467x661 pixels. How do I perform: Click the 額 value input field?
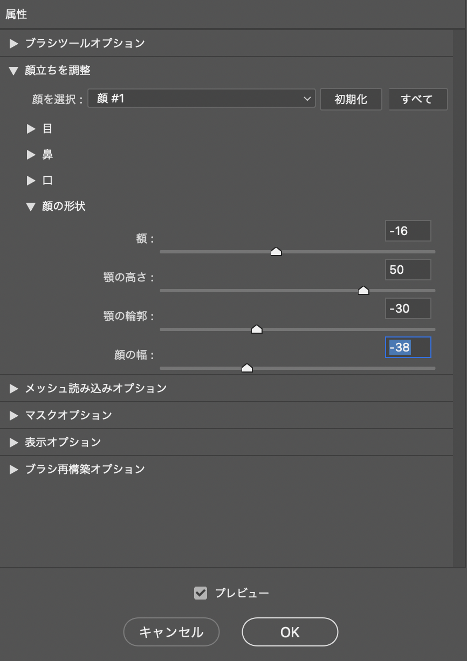coord(408,231)
